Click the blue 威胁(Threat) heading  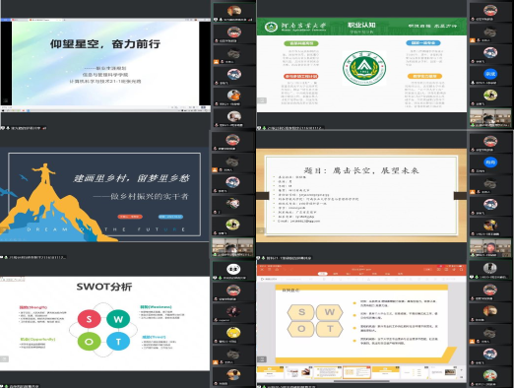[x=154, y=337]
